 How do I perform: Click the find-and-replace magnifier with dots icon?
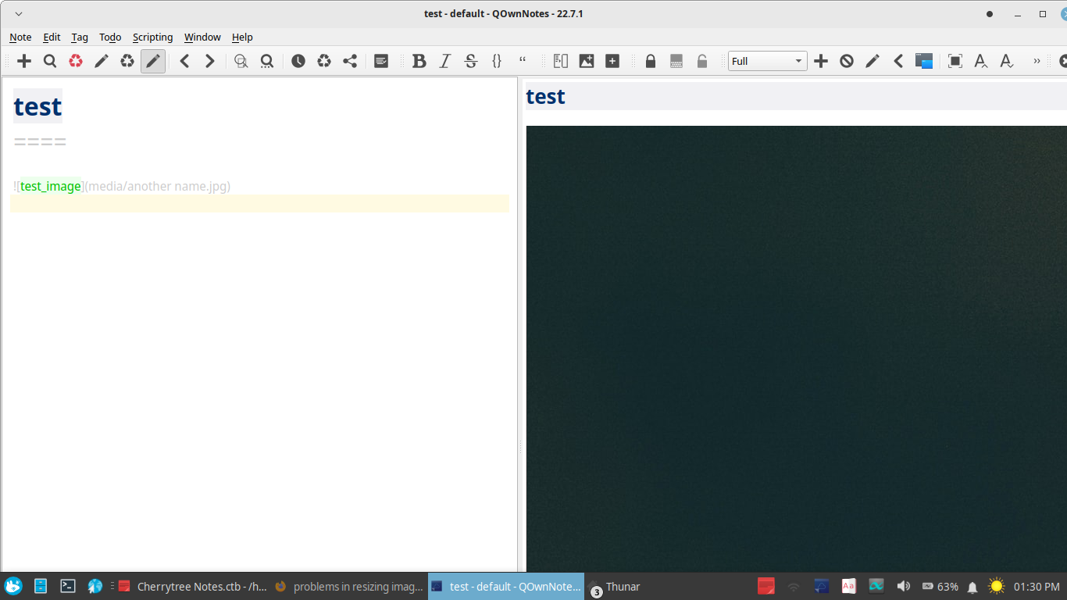(267, 61)
